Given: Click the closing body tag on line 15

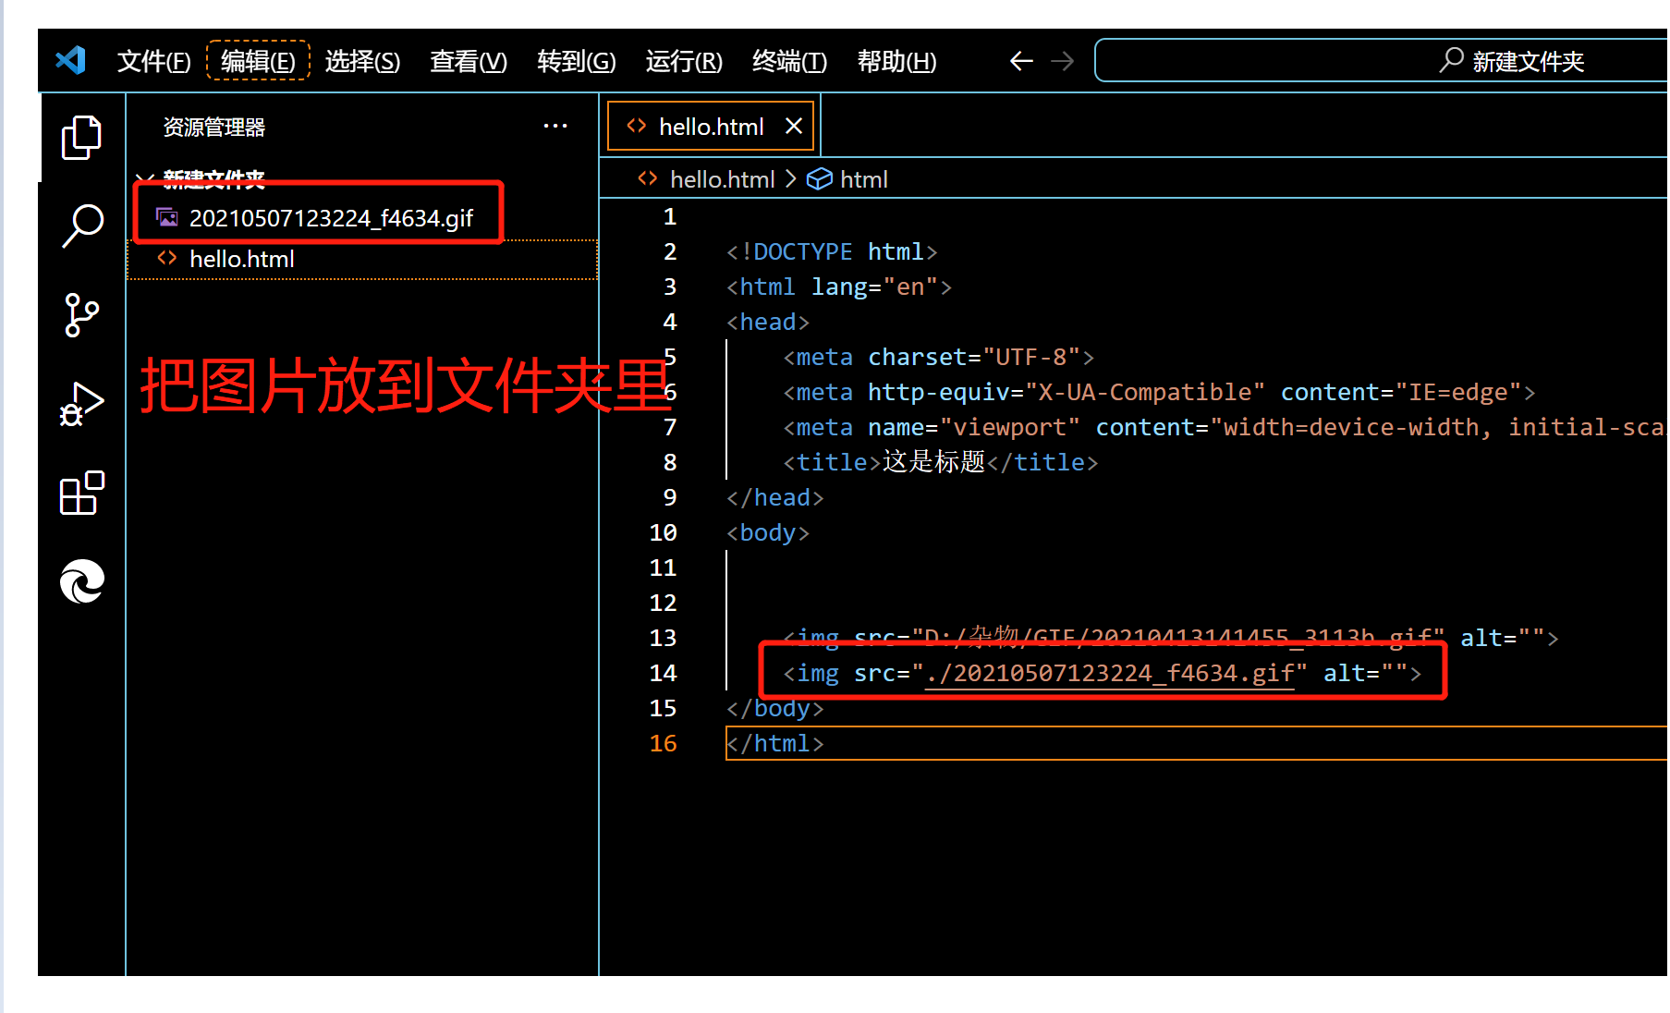Looking at the screenshot, I should pos(775,708).
